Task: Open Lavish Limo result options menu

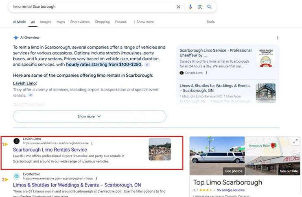Action: pyautogui.click(x=92, y=143)
